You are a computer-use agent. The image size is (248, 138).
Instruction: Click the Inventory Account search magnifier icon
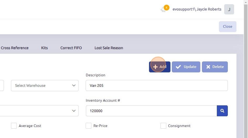tap(222, 111)
